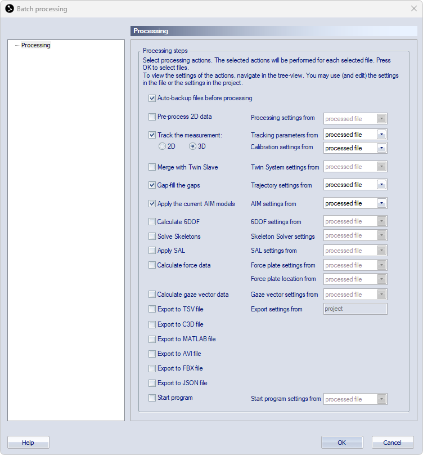
Task: Enable Calculate gaze vector data
Action: (152, 295)
